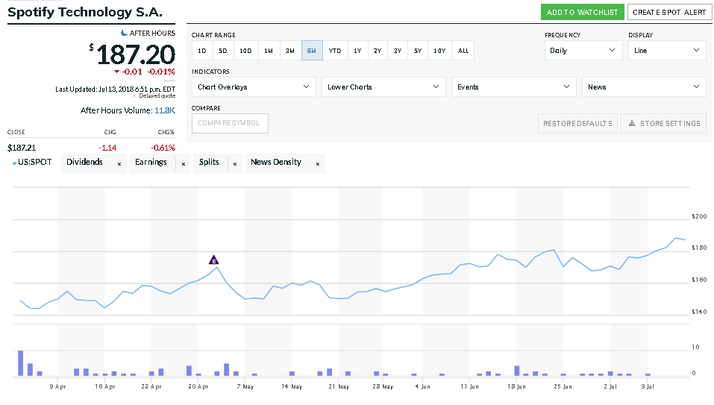The width and height of the screenshot is (714, 405).
Task: Click the Splits tag label
Action: tap(209, 162)
